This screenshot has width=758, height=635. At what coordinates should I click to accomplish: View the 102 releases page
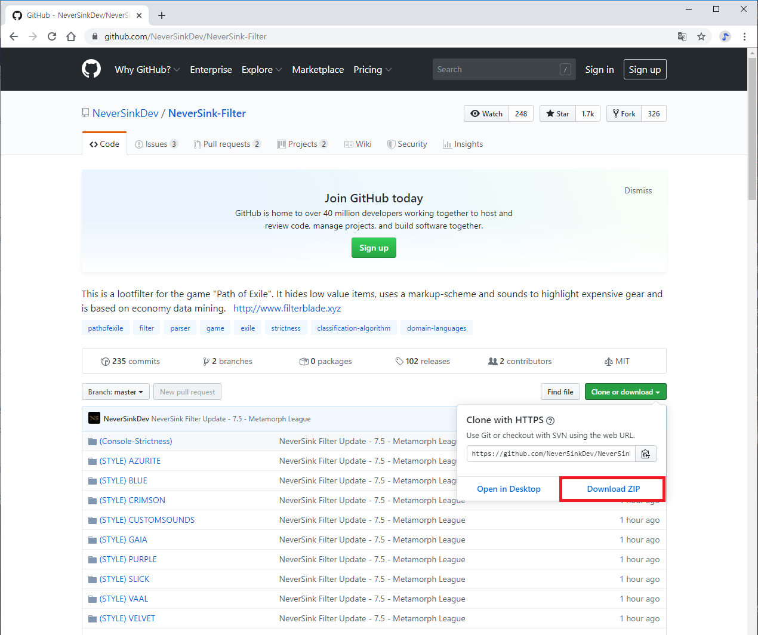click(x=423, y=361)
